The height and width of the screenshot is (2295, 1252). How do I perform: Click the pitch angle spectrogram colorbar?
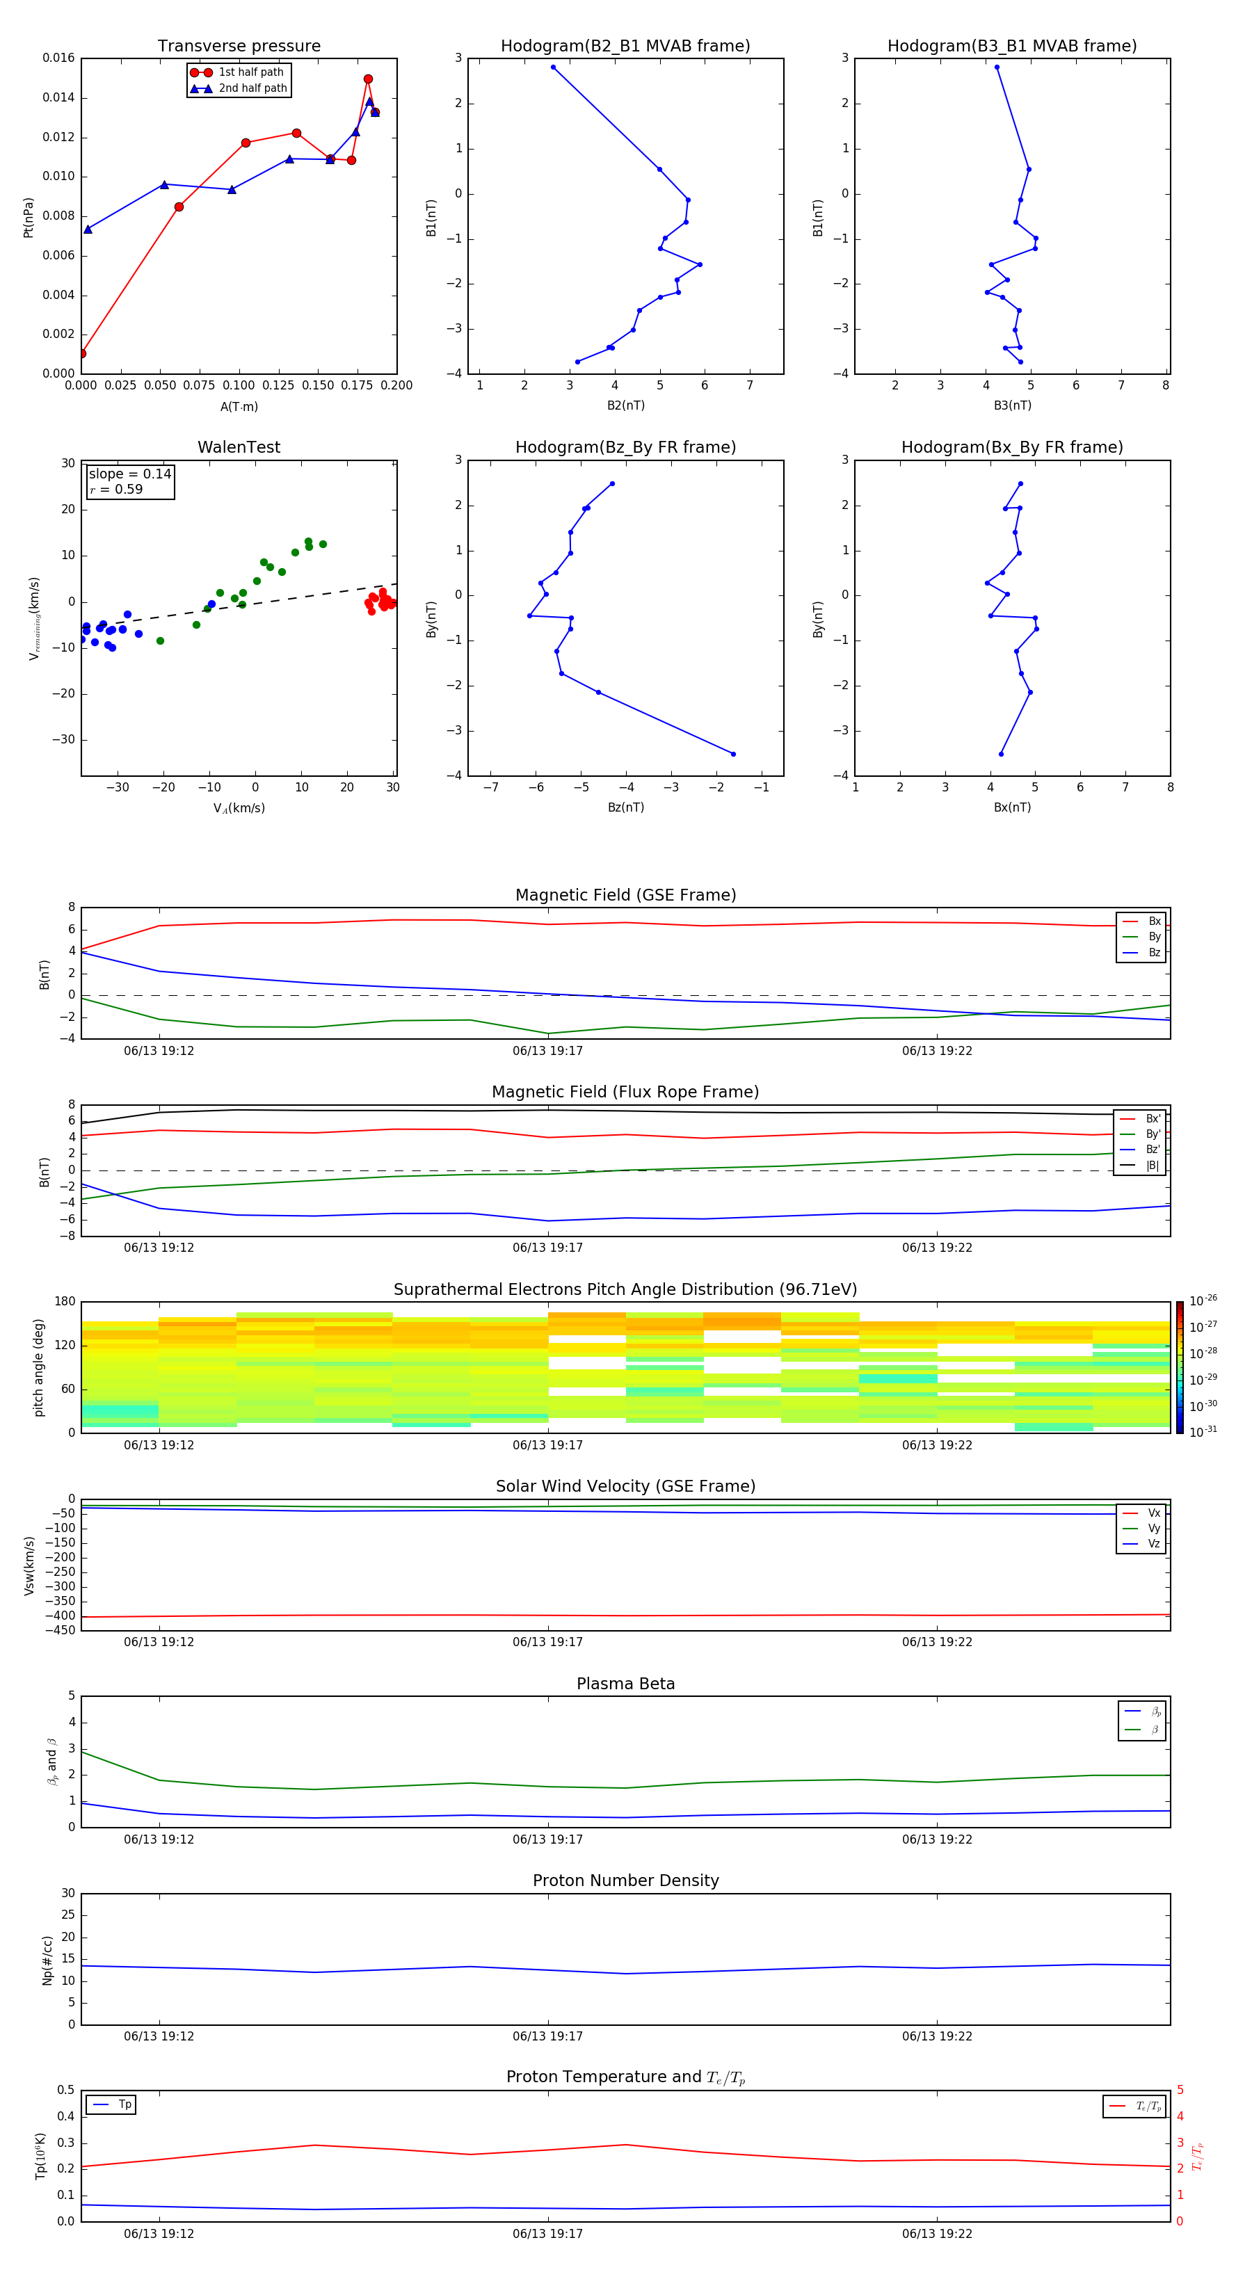pos(1180,1367)
